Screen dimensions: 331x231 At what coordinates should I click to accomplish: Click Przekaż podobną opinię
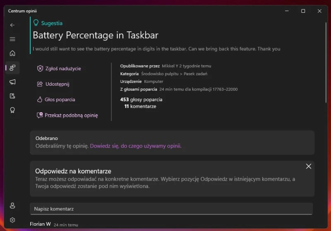coord(71,115)
